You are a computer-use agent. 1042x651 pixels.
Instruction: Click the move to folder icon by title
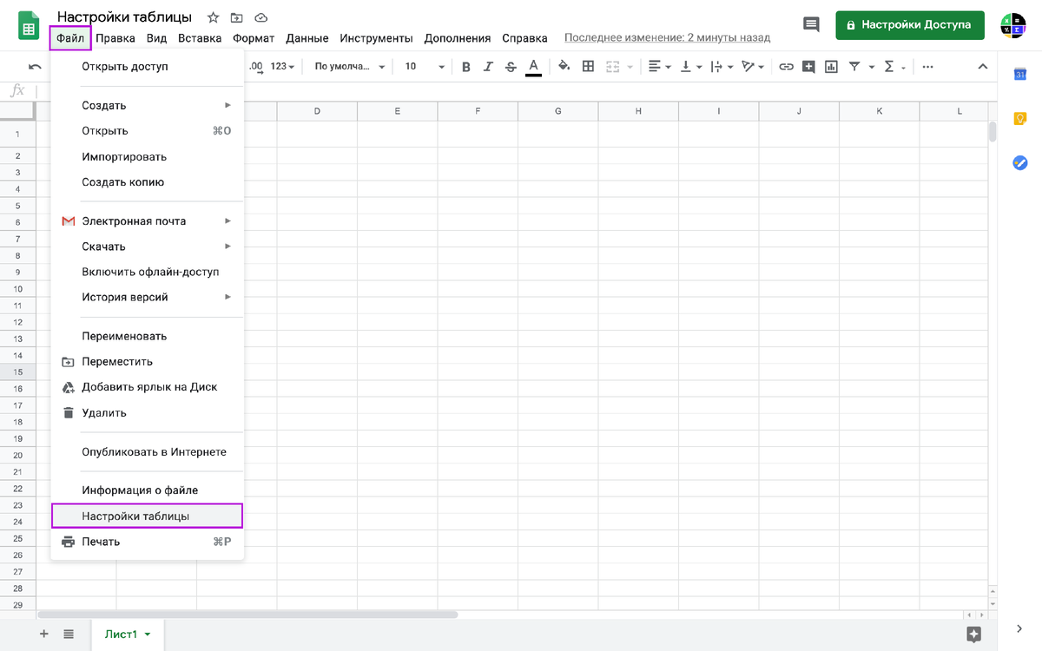tap(237, 17)
